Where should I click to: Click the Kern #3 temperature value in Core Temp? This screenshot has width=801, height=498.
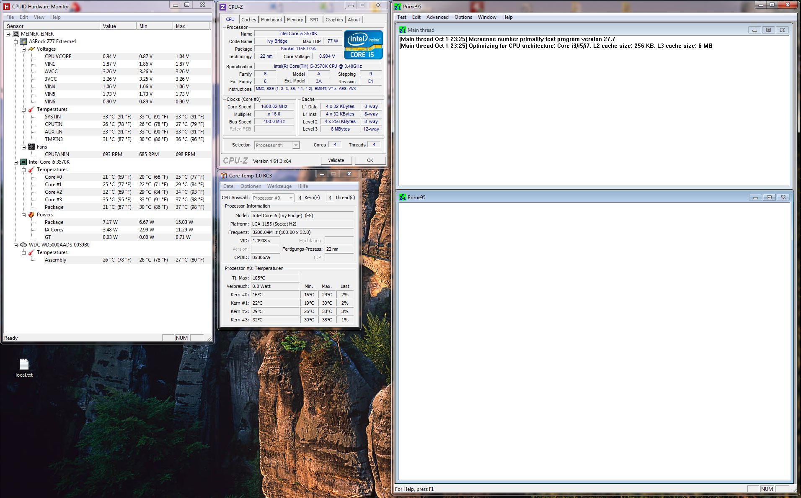tap(275, 320)
